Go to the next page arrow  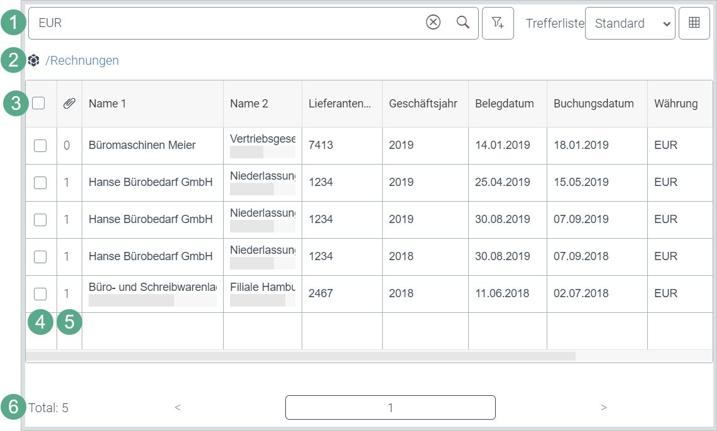pyautogui.click(x=603, y=408)
